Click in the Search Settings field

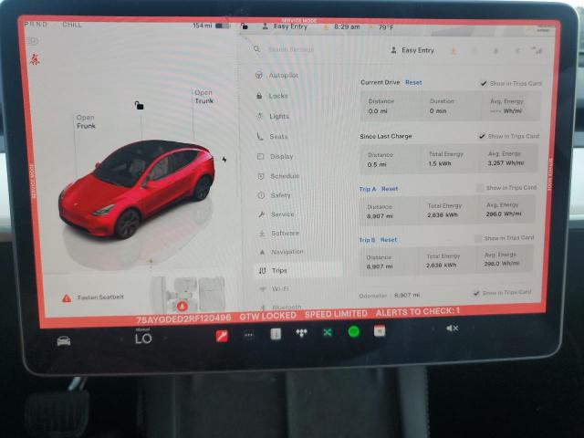[291, 49]
